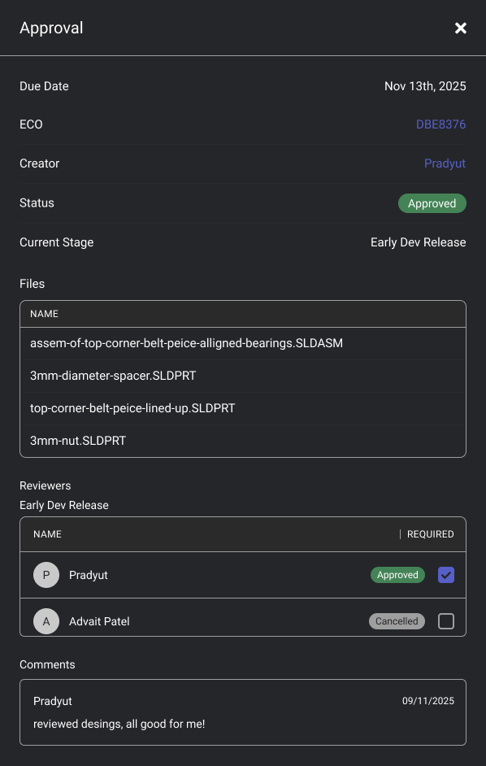Select file assem-of-top-corner-belt-peice-alligned-bearings.SLDASM

point(184,343)
